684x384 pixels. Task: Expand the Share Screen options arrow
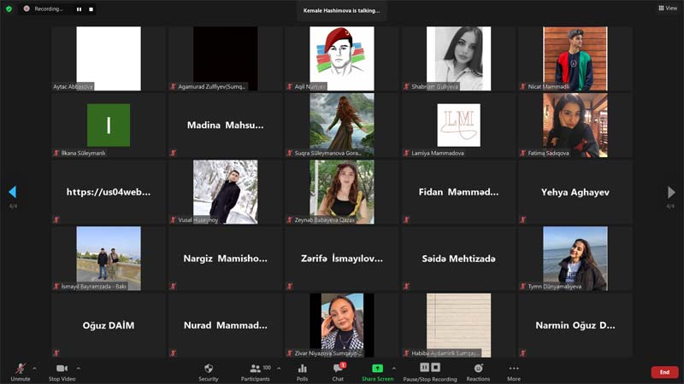click(x=393, y=369)
